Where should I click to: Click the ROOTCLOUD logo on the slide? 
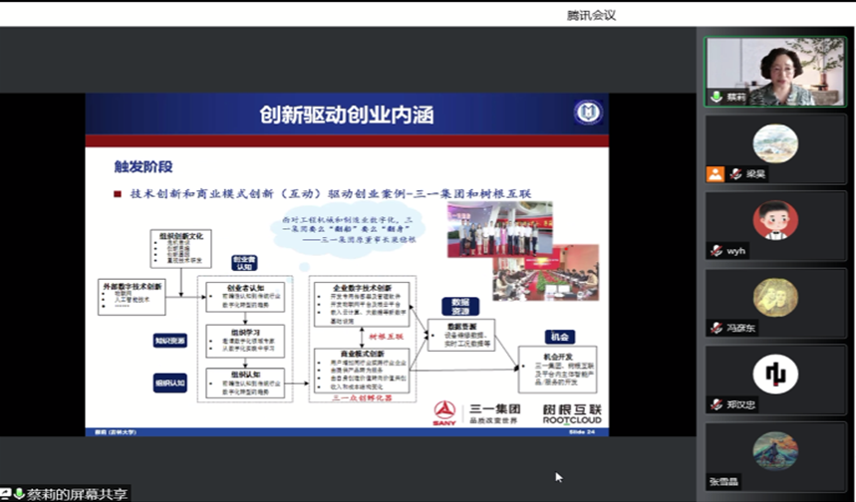click(x=572, y=413)
